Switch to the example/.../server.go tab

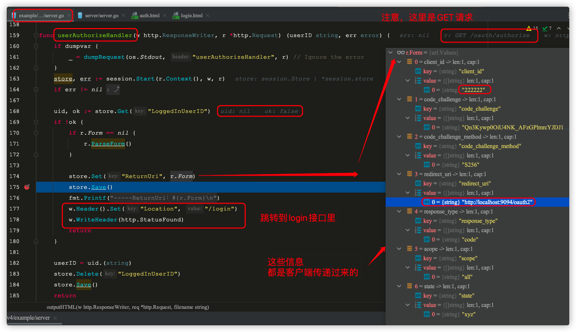[41, 16]
